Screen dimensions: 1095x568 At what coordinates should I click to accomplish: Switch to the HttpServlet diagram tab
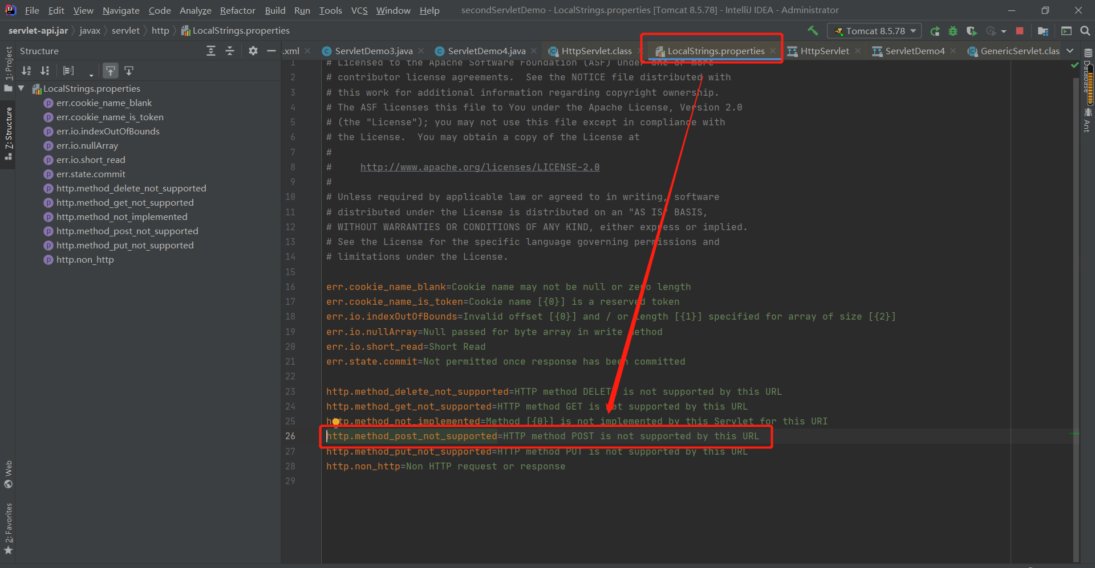click(x=824, y=51)
